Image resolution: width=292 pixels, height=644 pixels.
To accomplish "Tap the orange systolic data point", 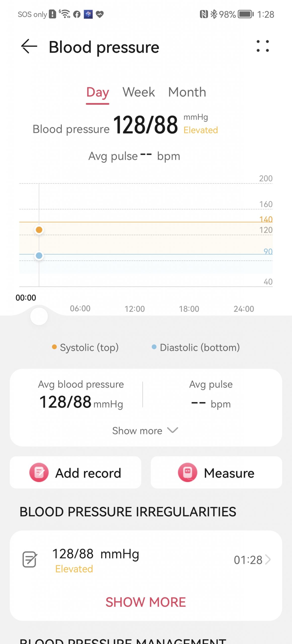I will point(39,230).
